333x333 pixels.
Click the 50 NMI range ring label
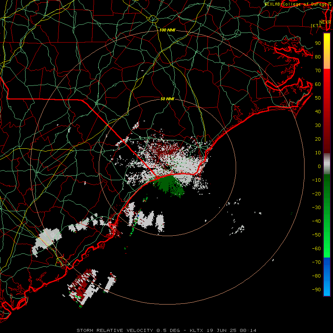167,99
